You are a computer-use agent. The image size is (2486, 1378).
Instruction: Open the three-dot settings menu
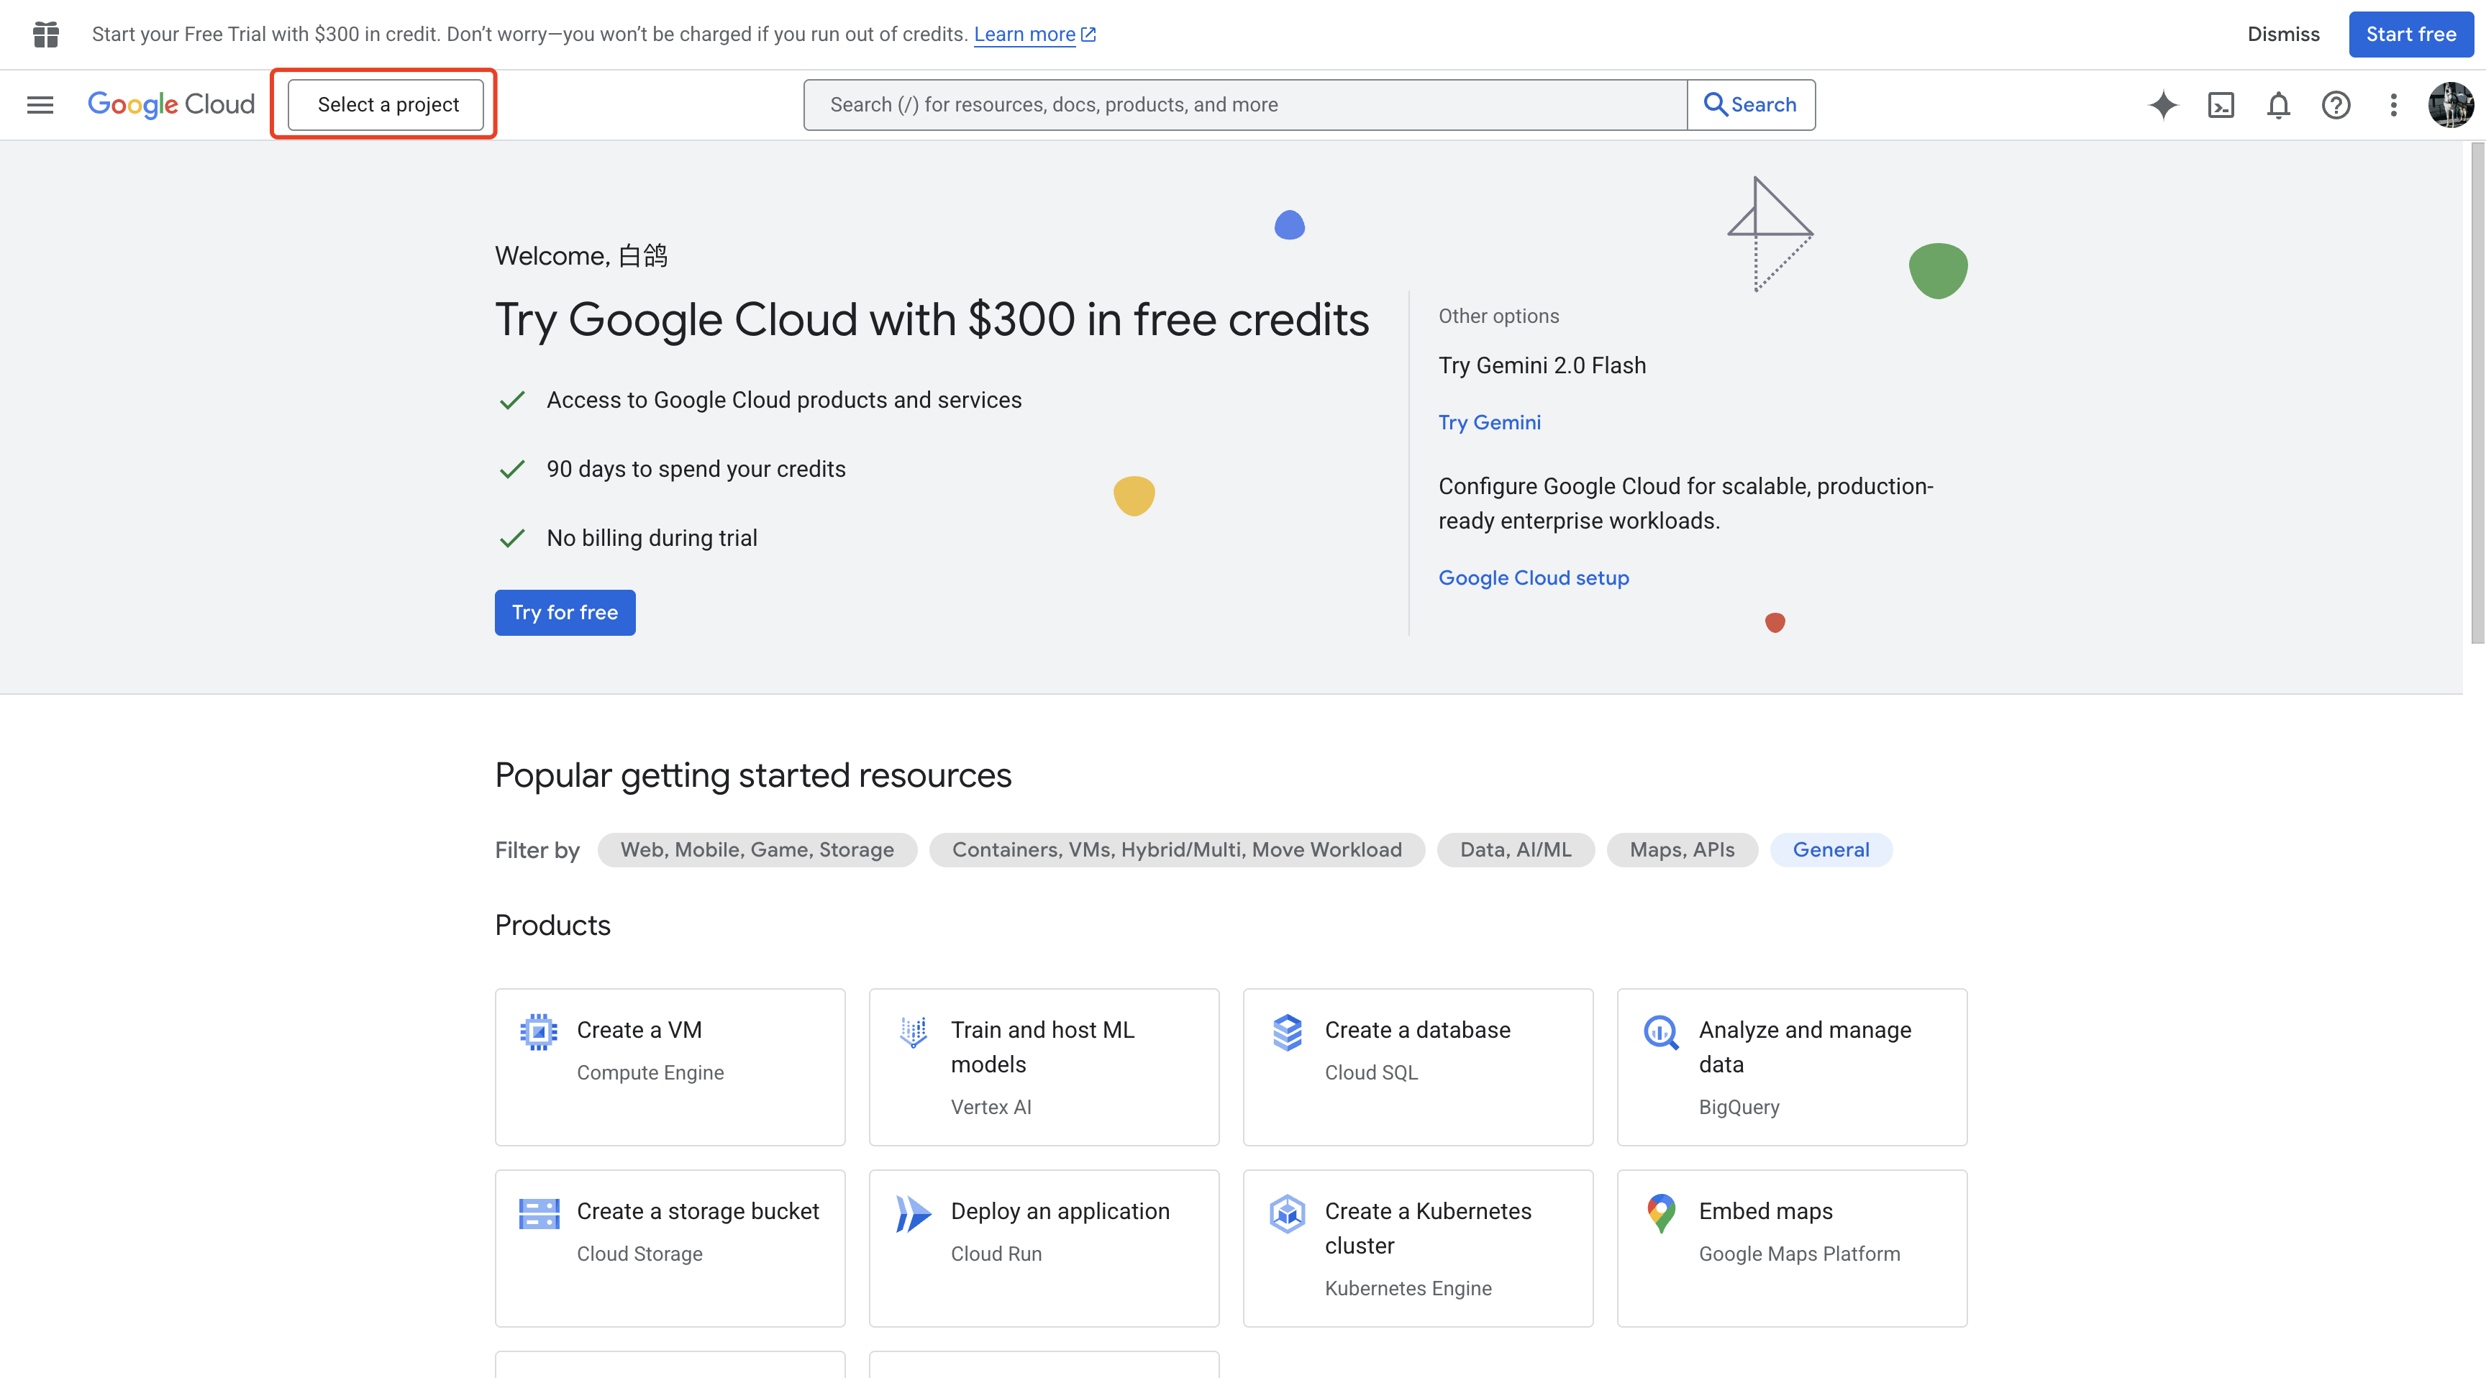point(2393,104)
